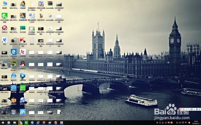Open the This PC desktop icon
This screenshot has height=125, width=201.
[x=5, y=4]
